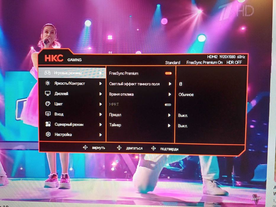Expand the arrow next to Вход
This screenshot has height=207, width=276.
click(101, 114)
